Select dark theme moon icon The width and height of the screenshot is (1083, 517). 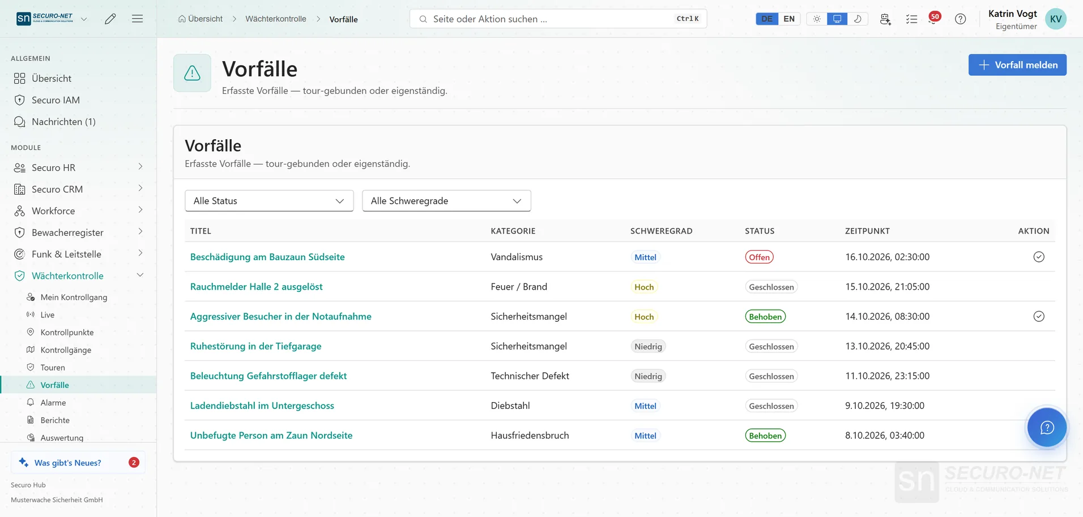(858, 19)
